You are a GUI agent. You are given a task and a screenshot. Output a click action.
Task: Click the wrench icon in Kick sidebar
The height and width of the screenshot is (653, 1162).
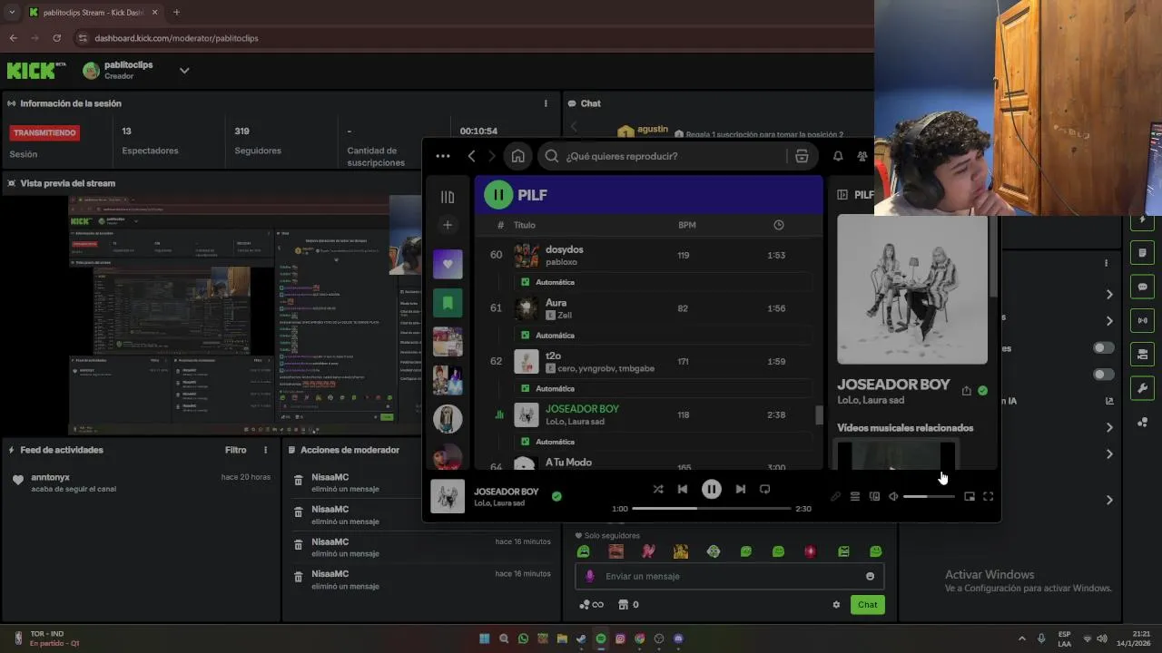(1143, 388)
